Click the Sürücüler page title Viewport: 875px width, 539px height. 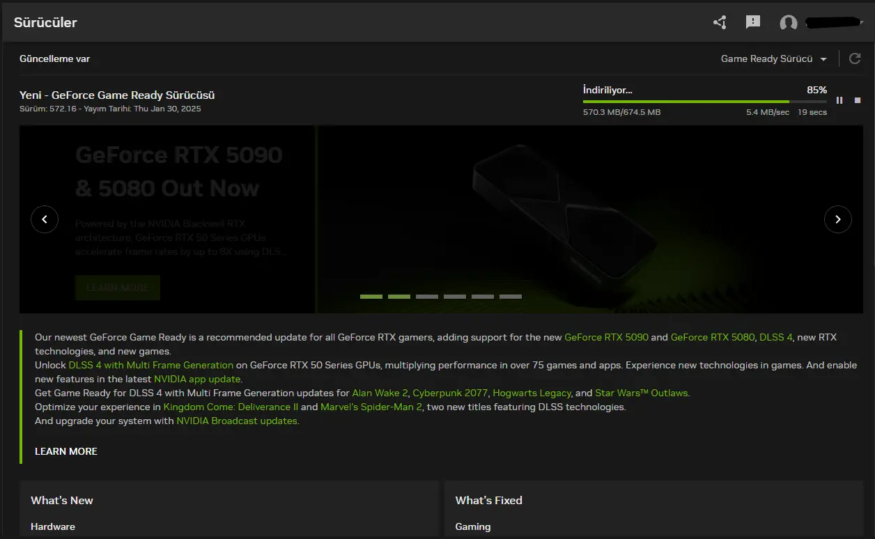45,22
